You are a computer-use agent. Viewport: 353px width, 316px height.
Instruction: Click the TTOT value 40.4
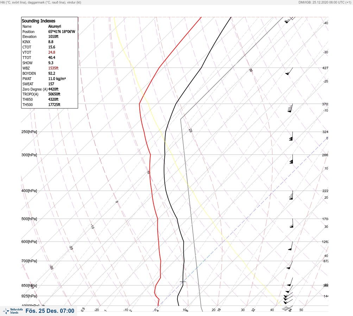(51, 58)
